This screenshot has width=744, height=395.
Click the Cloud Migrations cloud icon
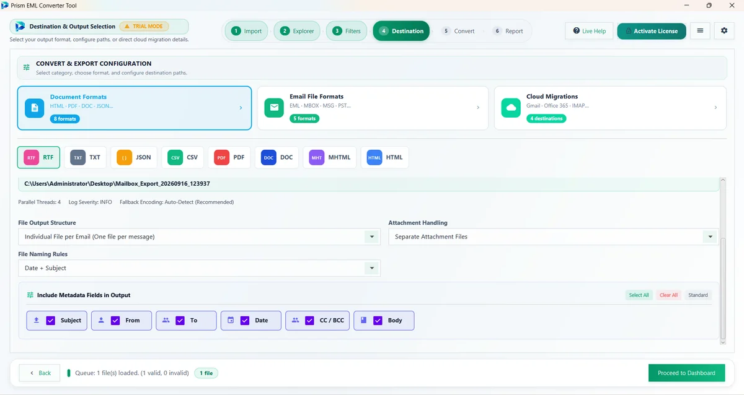(x=511, y=108)
